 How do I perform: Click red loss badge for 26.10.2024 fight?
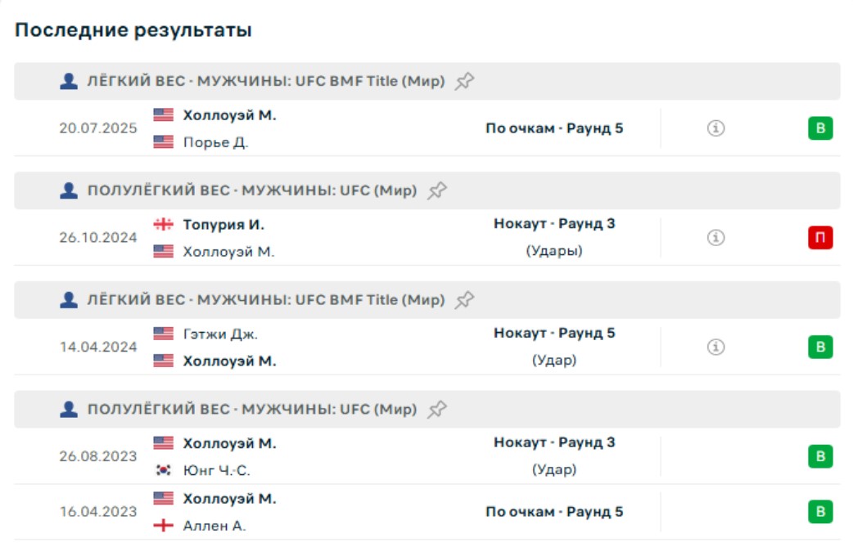(820, 238)
